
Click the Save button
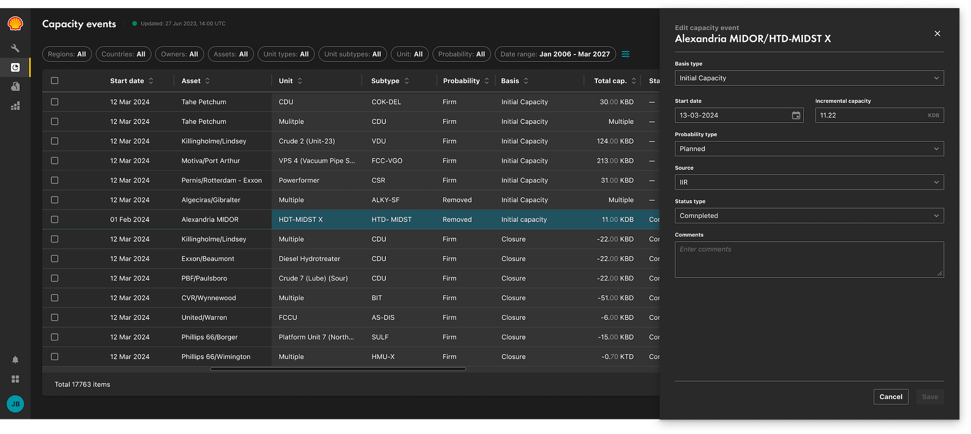point(930,397)
